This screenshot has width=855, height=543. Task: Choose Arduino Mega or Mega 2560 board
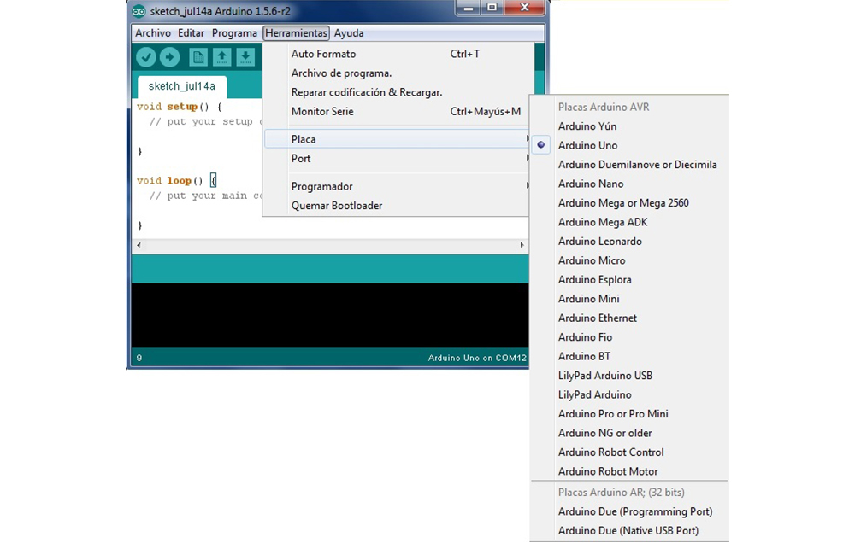pyautogui.click(x=622, y=203)
